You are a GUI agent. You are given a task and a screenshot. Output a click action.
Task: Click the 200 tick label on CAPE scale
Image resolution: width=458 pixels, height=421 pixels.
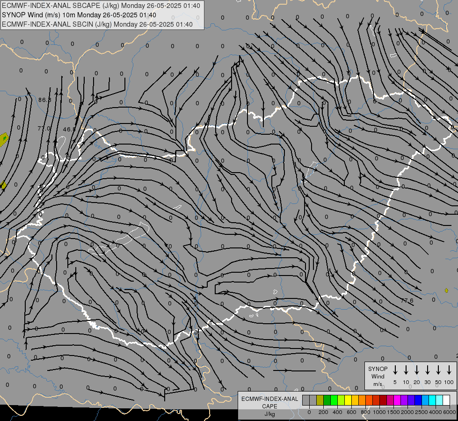pyautogui.click(x=323, y=412)
